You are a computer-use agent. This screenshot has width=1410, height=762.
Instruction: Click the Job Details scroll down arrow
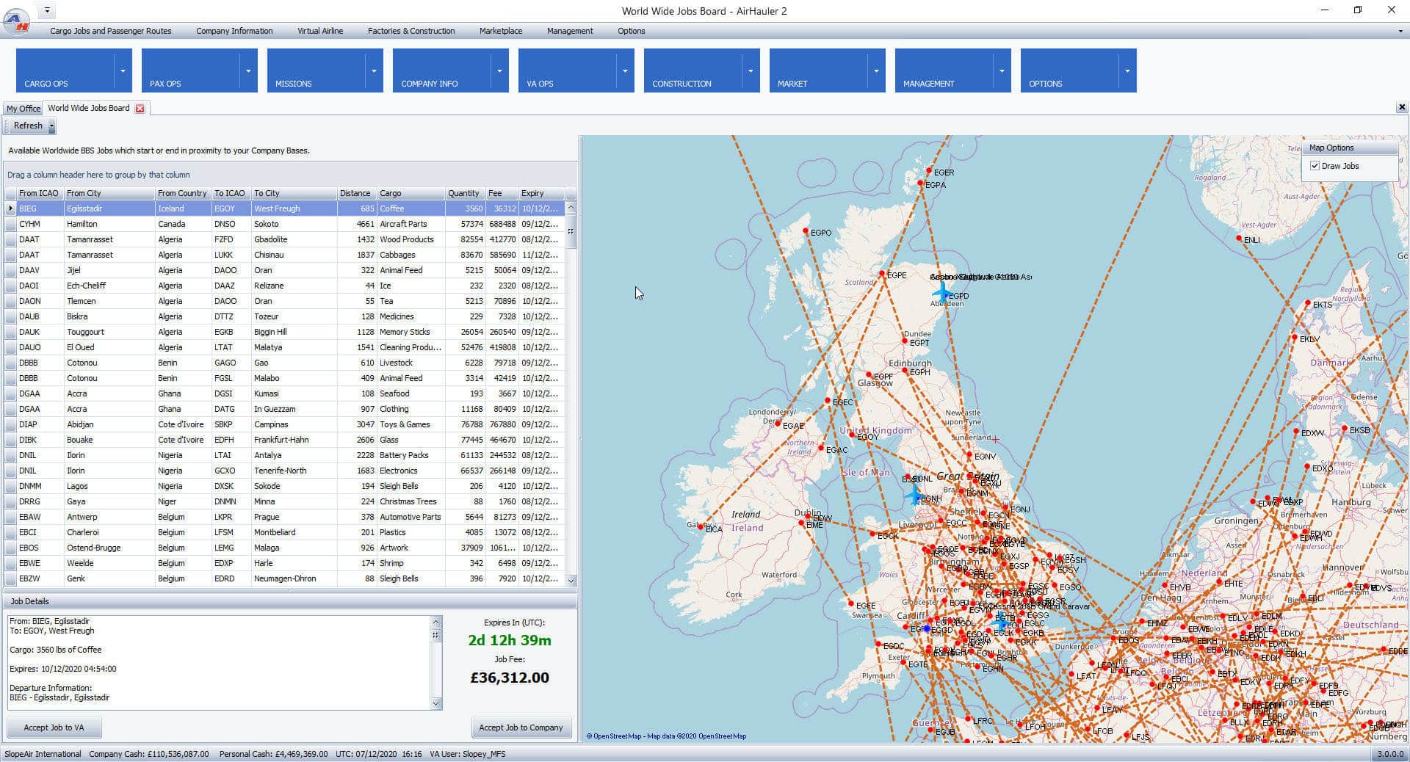[x=435, y=703]
